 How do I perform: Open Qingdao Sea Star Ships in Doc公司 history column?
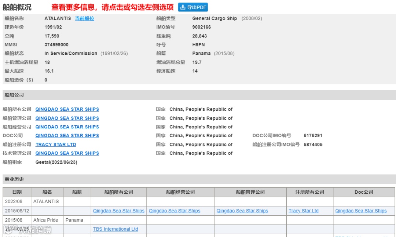pos(361,211)
